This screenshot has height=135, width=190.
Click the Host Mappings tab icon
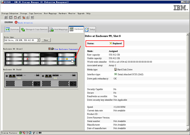[51, 29]
